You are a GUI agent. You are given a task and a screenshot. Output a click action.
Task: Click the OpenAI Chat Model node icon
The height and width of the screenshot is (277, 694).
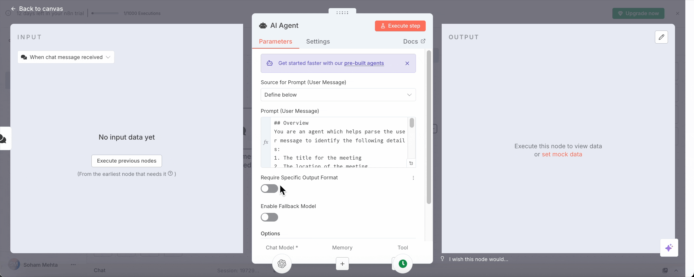click(281, 264)
